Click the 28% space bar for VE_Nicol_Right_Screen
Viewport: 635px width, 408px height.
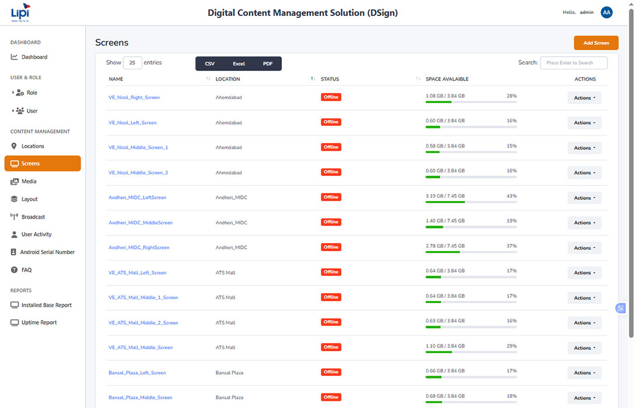click(471, 102)
